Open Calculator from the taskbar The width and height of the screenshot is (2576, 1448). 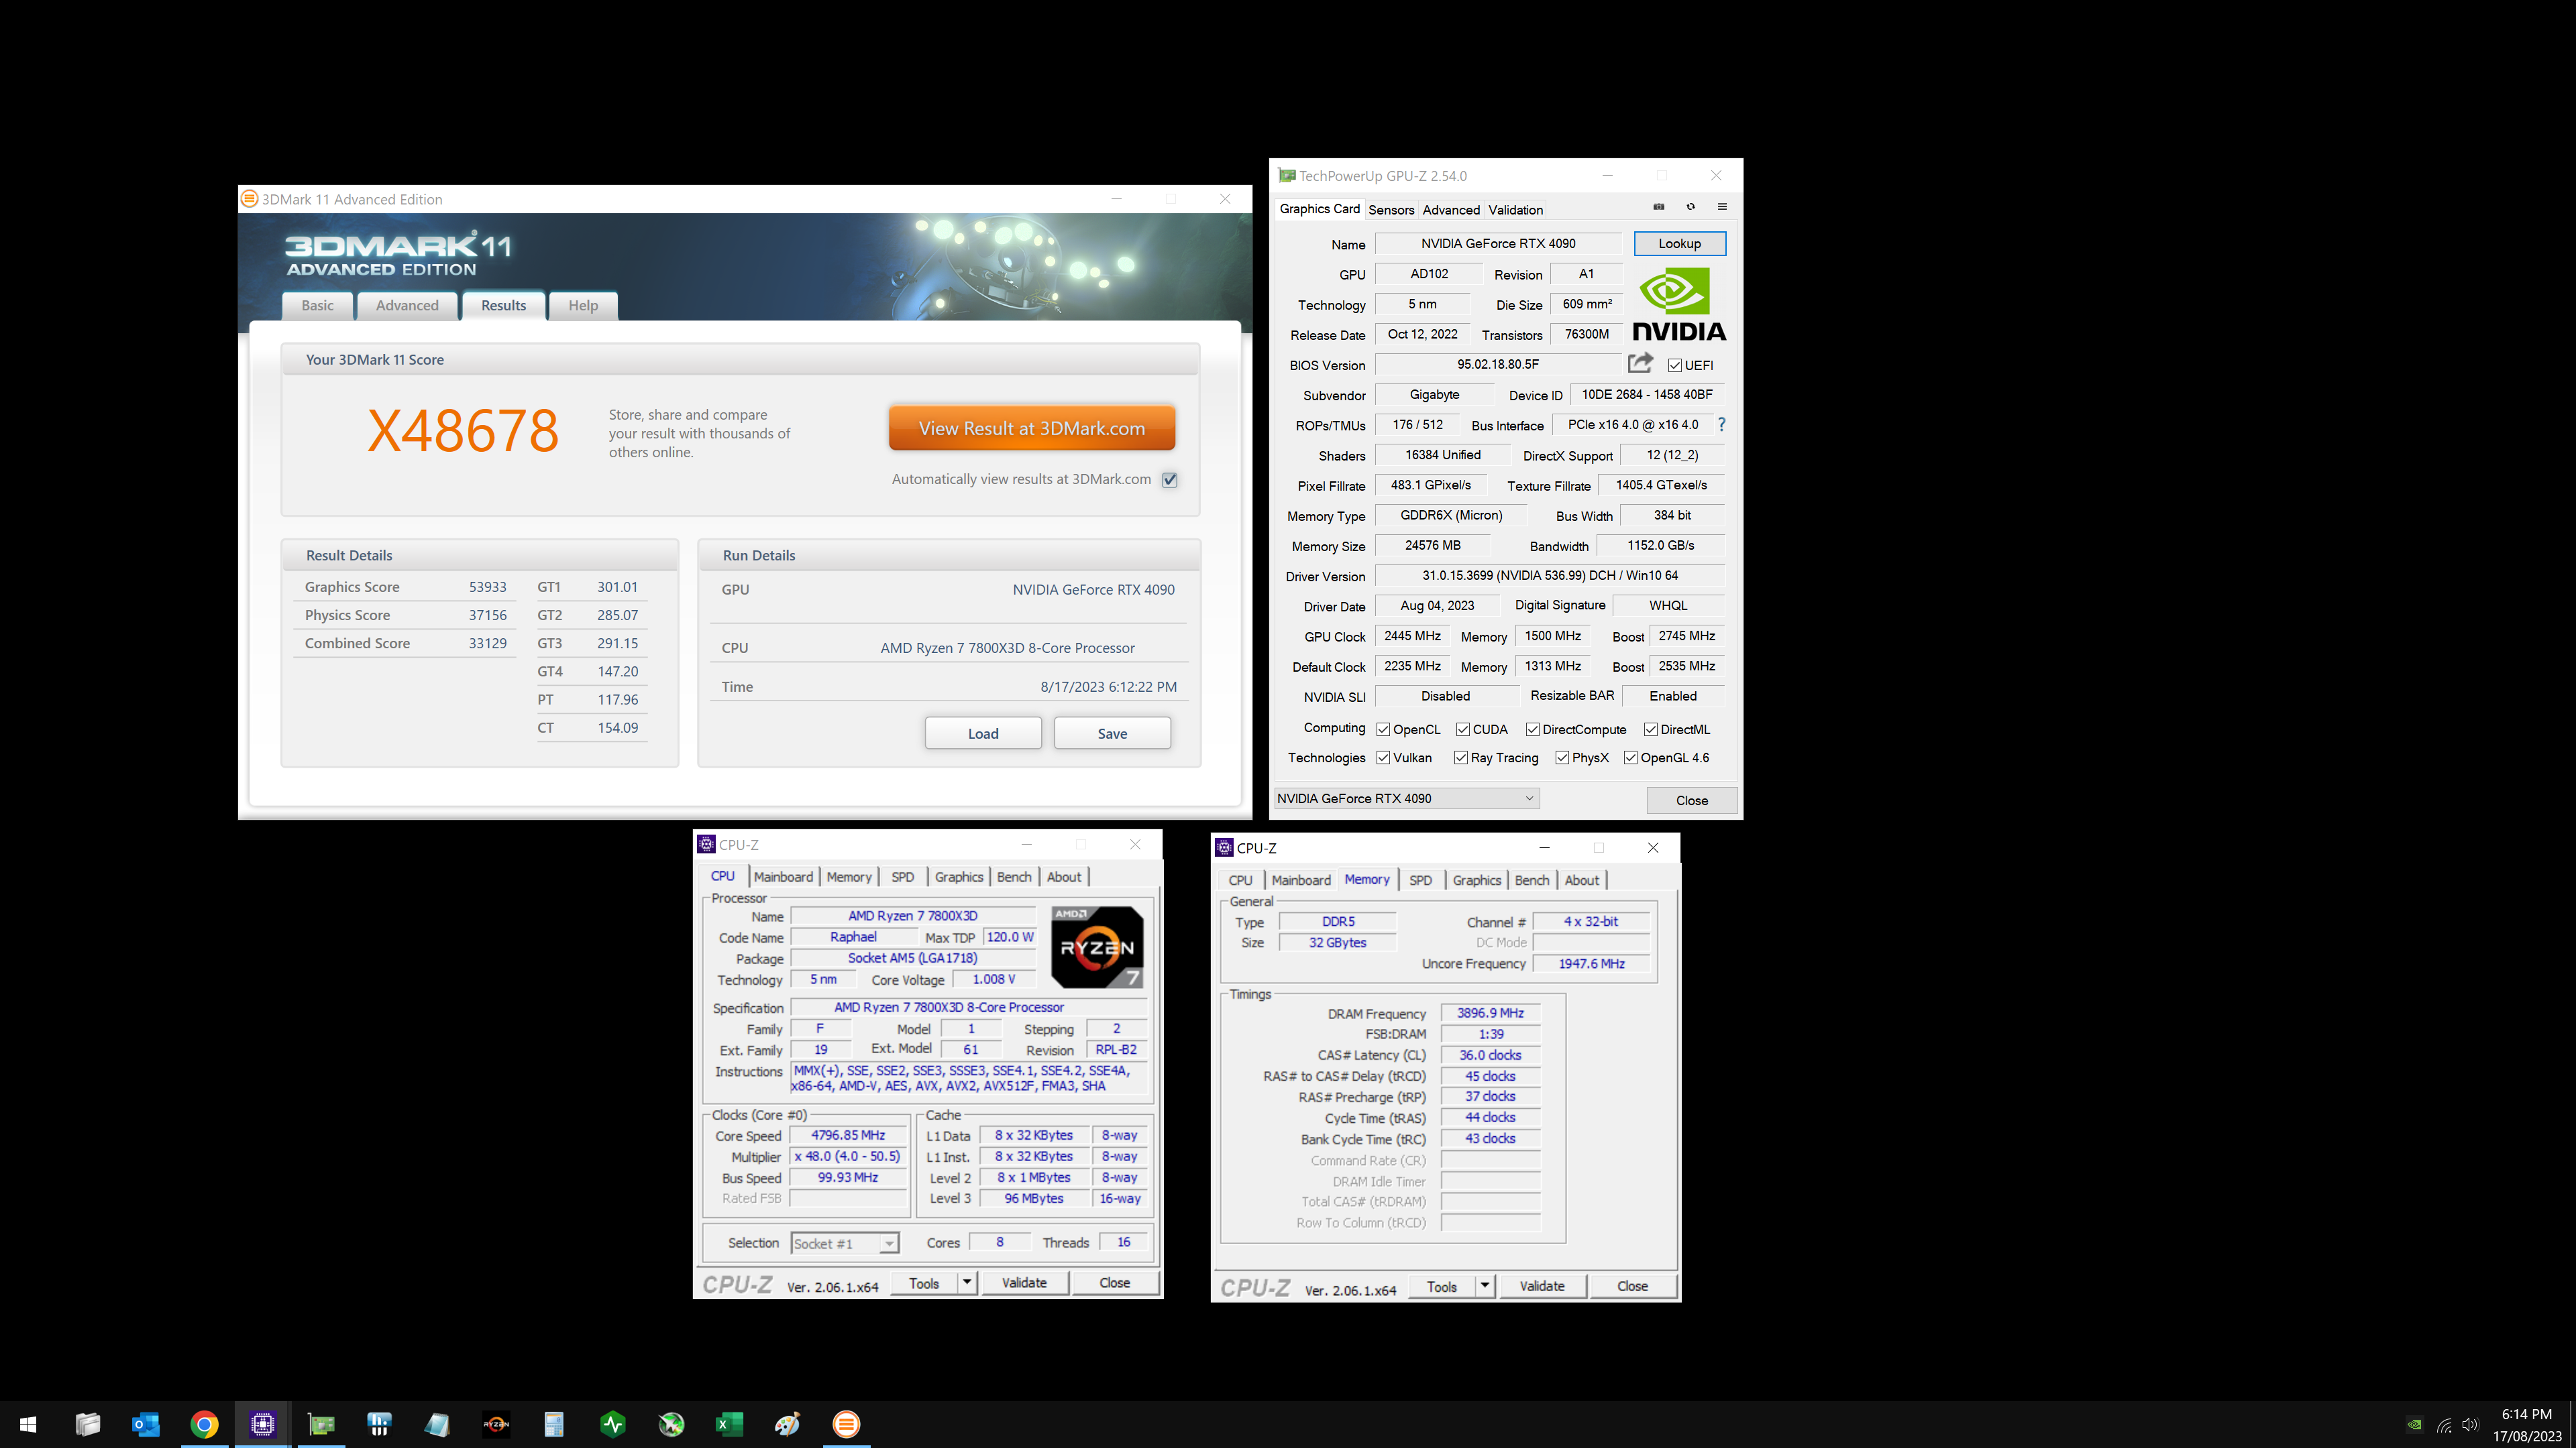tap(554, 1424)
